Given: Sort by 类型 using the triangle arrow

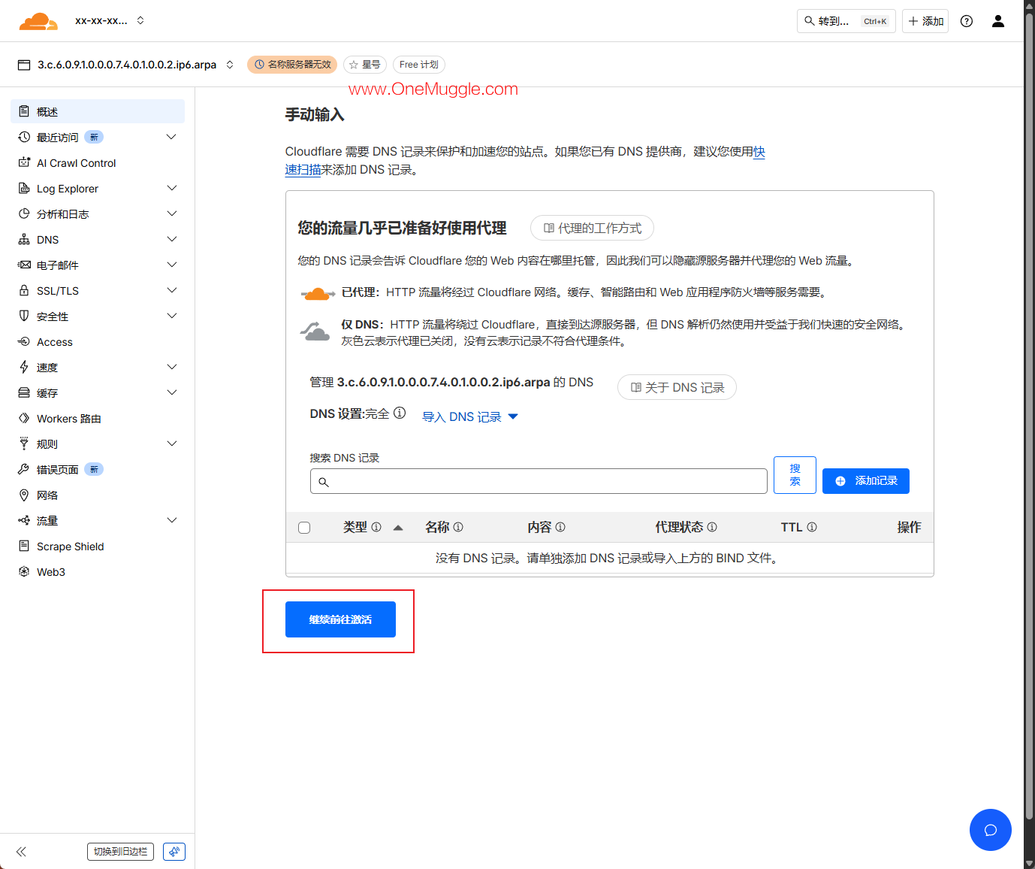Looking at the screenshot, I should 398,528.
